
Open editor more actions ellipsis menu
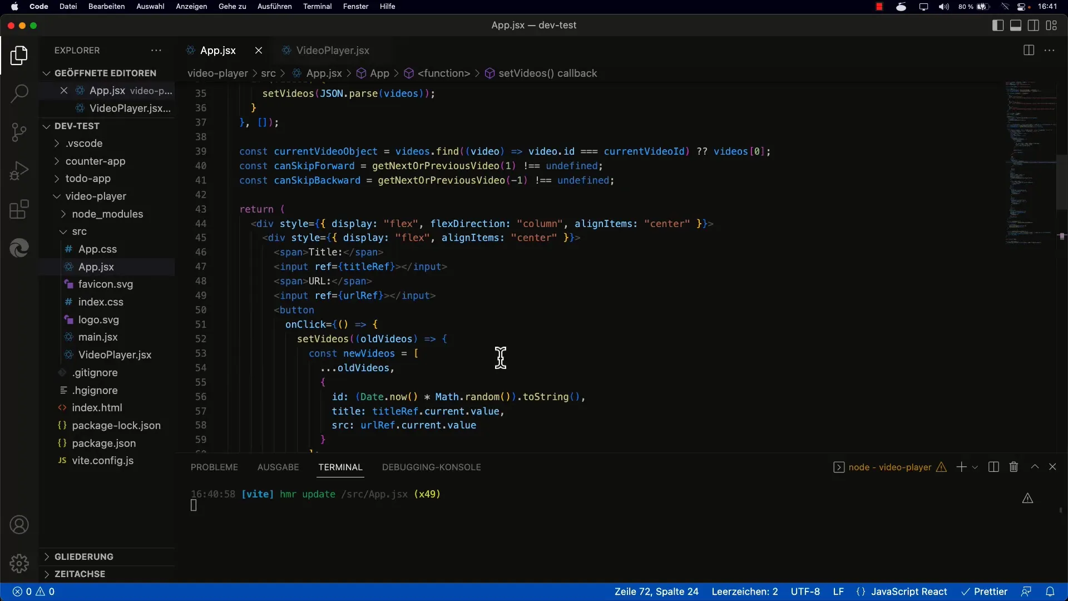coord(1050,50)
